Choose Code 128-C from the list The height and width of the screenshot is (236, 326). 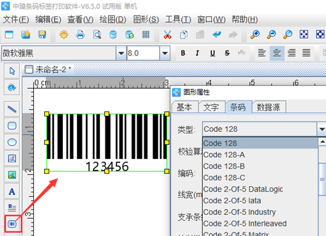tap(260, 177)
